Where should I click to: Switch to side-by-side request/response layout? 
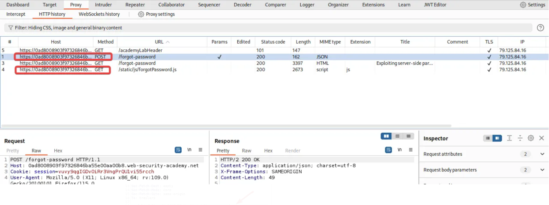click(x=386, y=136)
